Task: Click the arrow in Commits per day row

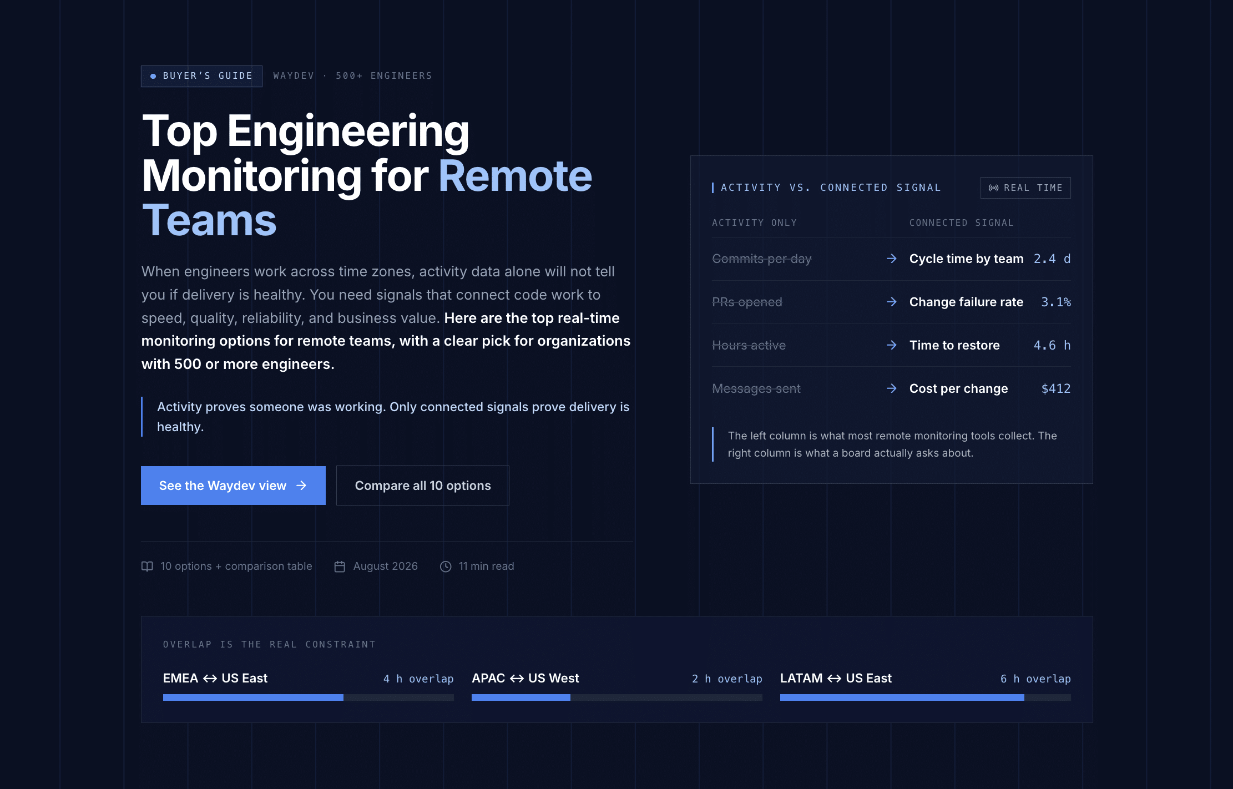Action: (x=892, y=259)
